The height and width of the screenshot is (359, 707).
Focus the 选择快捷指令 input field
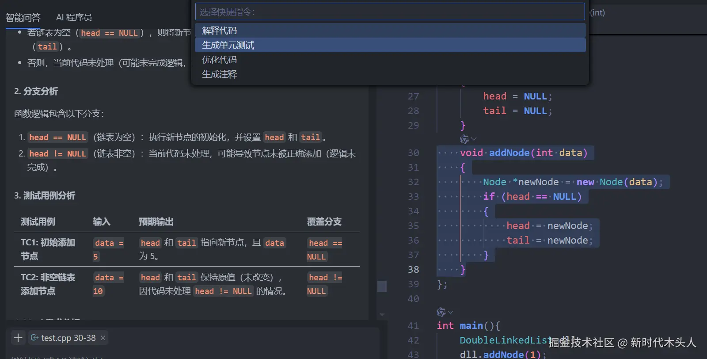click(x=390, y=12)
